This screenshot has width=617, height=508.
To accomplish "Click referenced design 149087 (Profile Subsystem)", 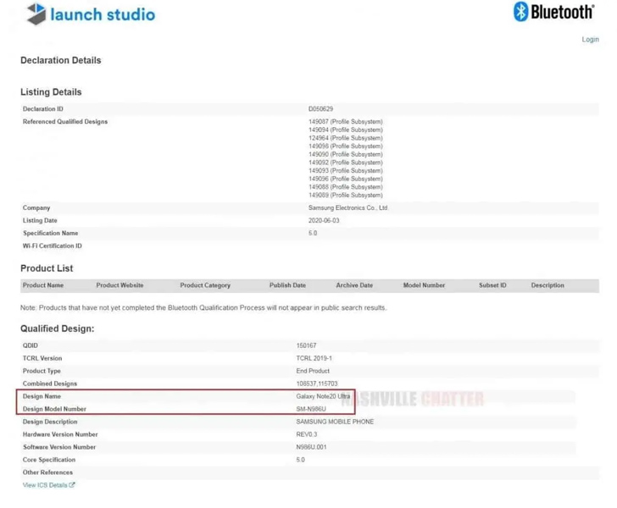I will 345,122.
